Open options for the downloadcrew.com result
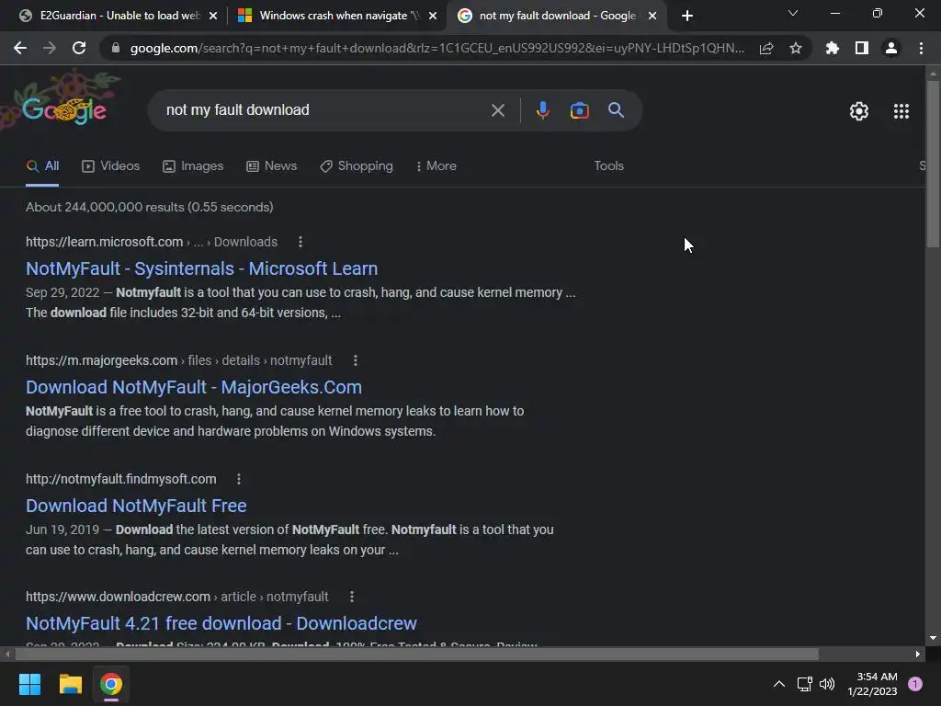Viewport: 941px width, 706px height. click(x=352, y=597)
